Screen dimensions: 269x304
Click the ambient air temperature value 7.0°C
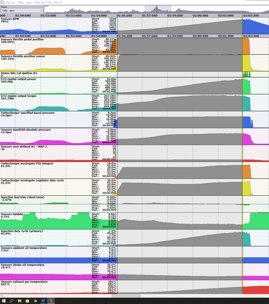[5, 250]
